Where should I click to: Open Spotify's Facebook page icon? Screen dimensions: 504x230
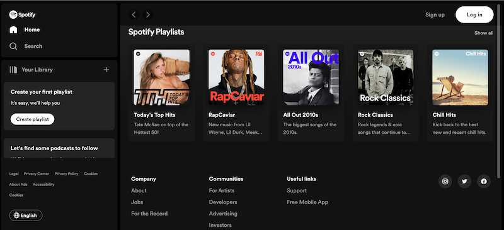click(484, 181)
